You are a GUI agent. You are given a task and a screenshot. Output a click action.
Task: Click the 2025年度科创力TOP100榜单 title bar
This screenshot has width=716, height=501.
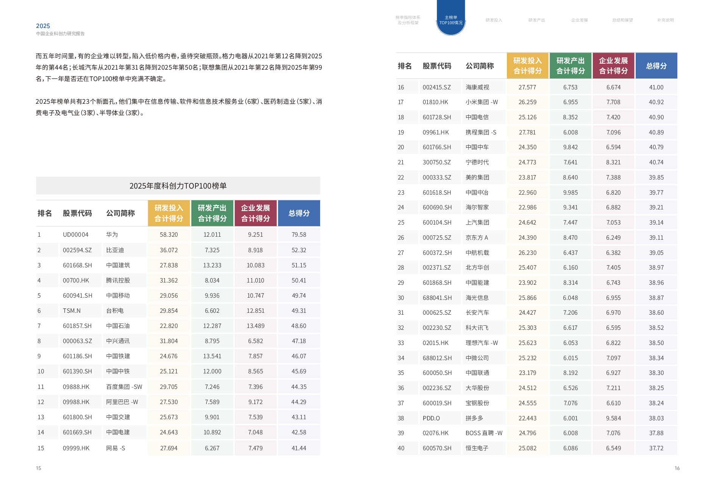[x=178, y=186]
